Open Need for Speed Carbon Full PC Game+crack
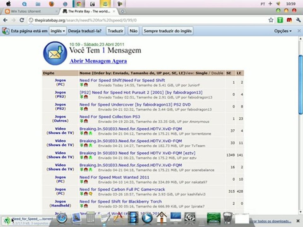 tap(122, 189)
